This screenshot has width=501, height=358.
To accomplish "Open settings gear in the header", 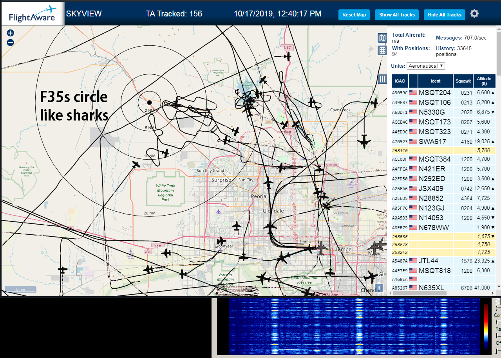I will click(474, 14).
